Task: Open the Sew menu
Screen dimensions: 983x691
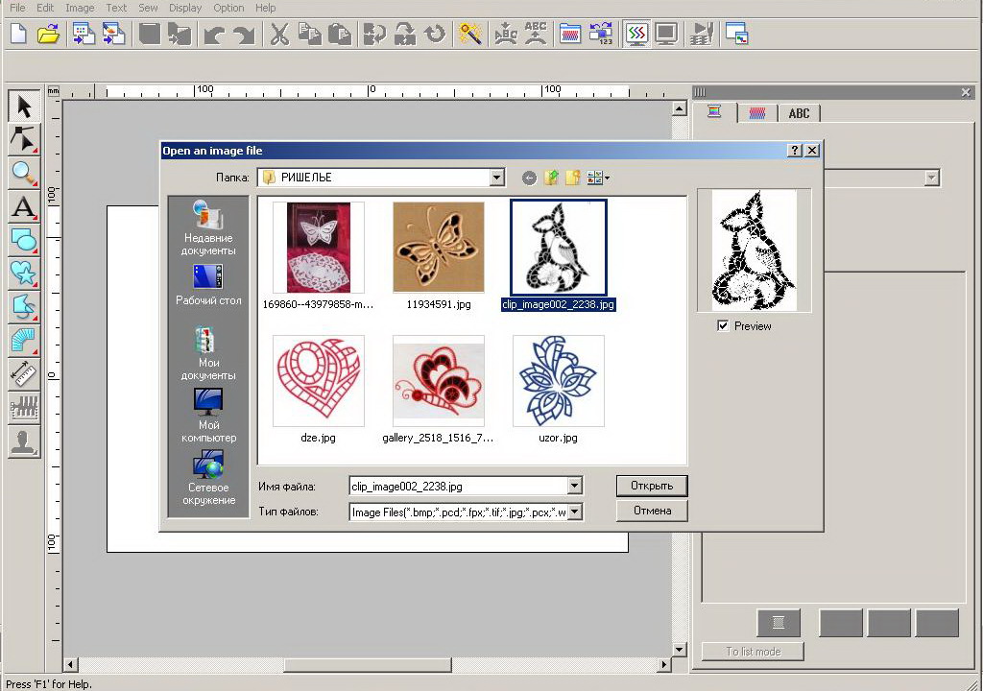Action: [148, 8]
